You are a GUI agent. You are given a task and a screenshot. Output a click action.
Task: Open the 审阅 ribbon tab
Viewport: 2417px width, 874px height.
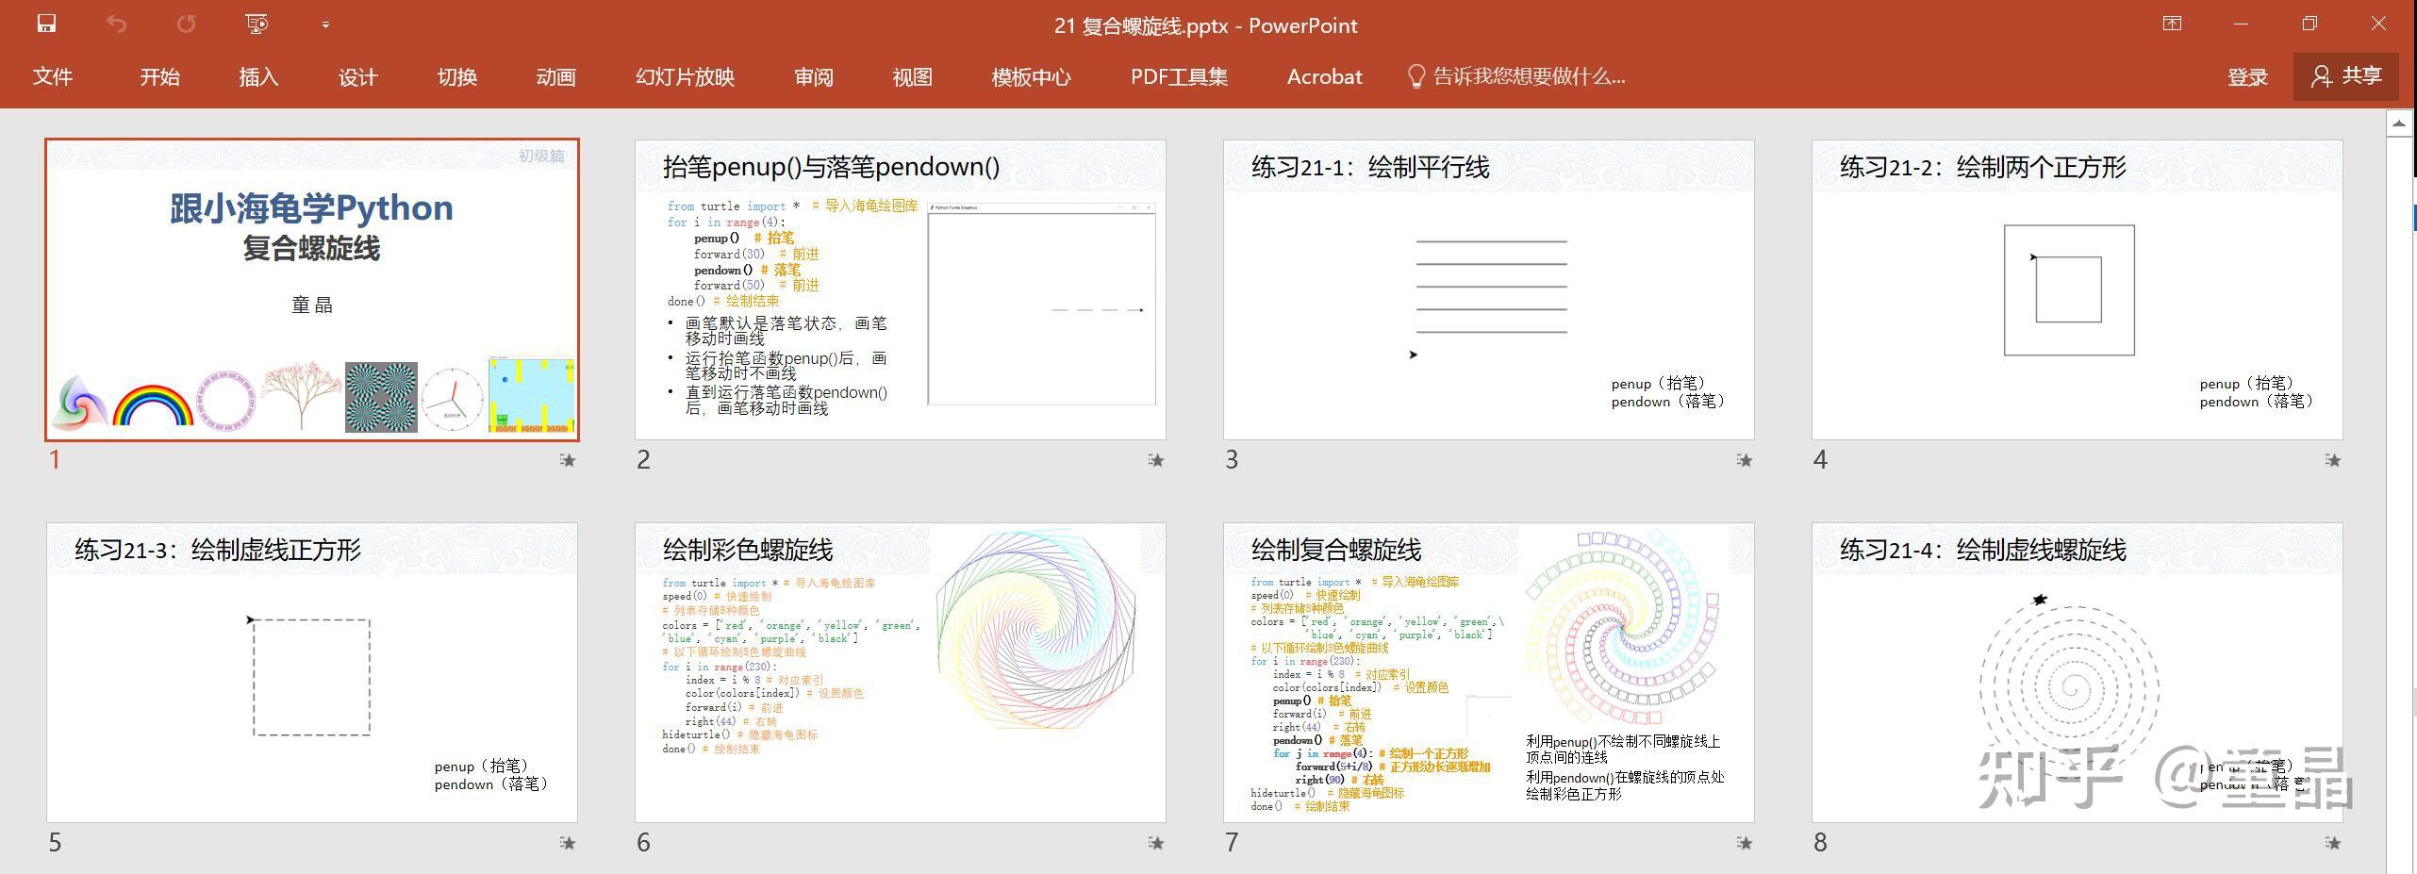tap(814, 76)
